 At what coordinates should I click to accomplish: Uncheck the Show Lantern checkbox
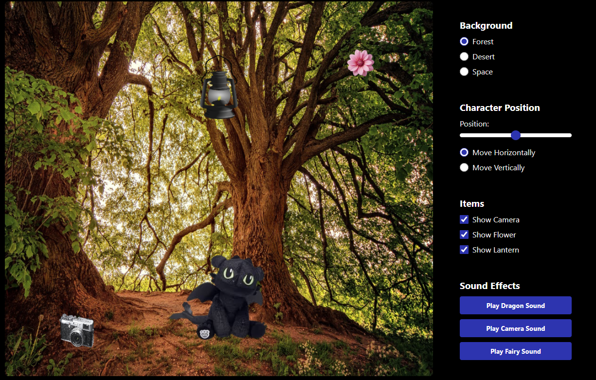(464, 250)
